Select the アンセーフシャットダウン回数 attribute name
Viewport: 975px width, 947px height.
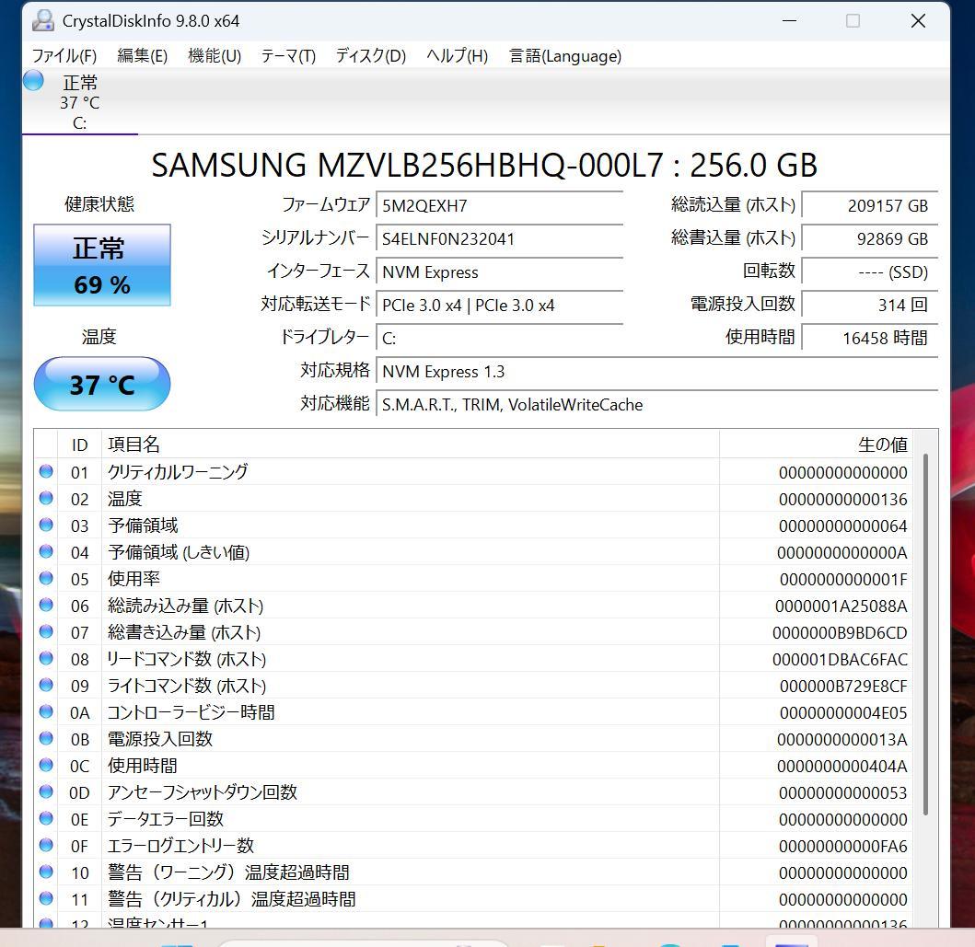tap(202, 793)
